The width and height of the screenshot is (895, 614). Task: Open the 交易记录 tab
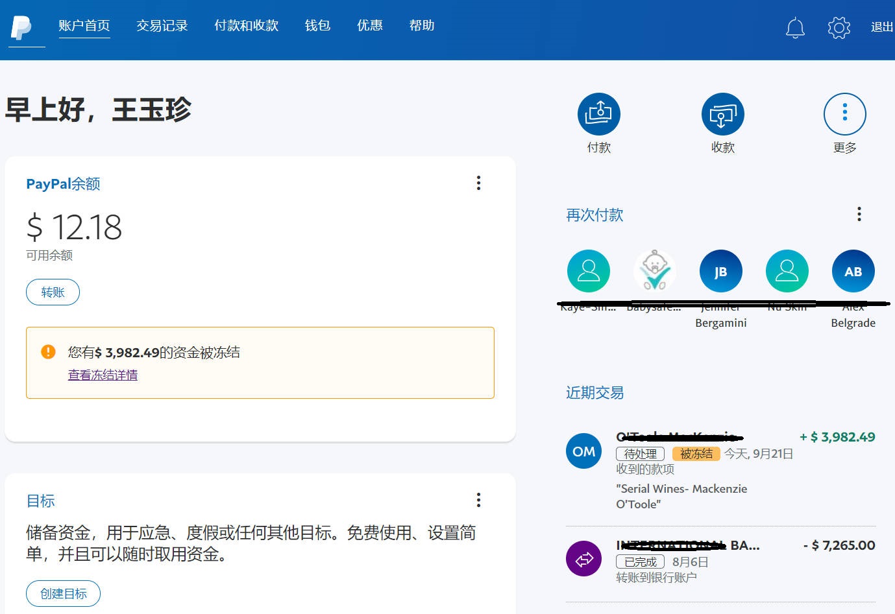point(162,25)
